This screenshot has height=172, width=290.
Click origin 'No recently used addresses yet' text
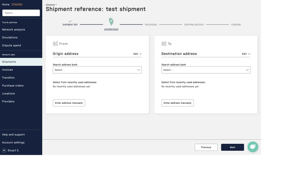[x=71, y=86]
